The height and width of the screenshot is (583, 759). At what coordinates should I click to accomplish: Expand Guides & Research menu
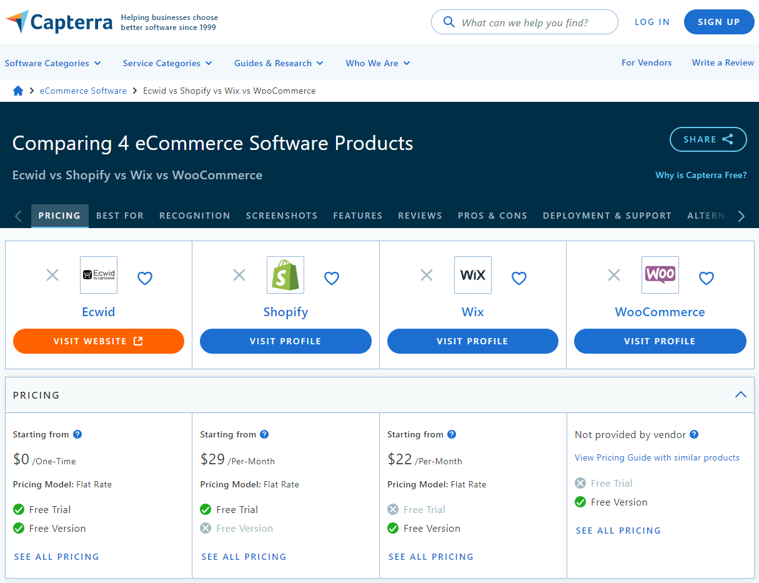(x=279, y=63)
